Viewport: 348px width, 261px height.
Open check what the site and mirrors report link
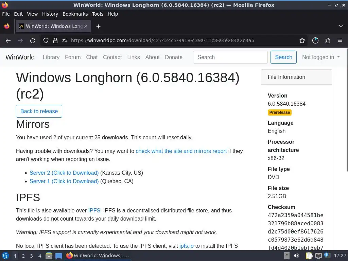pos(181,151)
